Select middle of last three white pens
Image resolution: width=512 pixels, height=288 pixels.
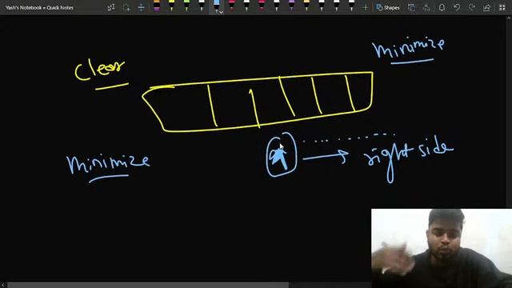click(x=336, y=6)
